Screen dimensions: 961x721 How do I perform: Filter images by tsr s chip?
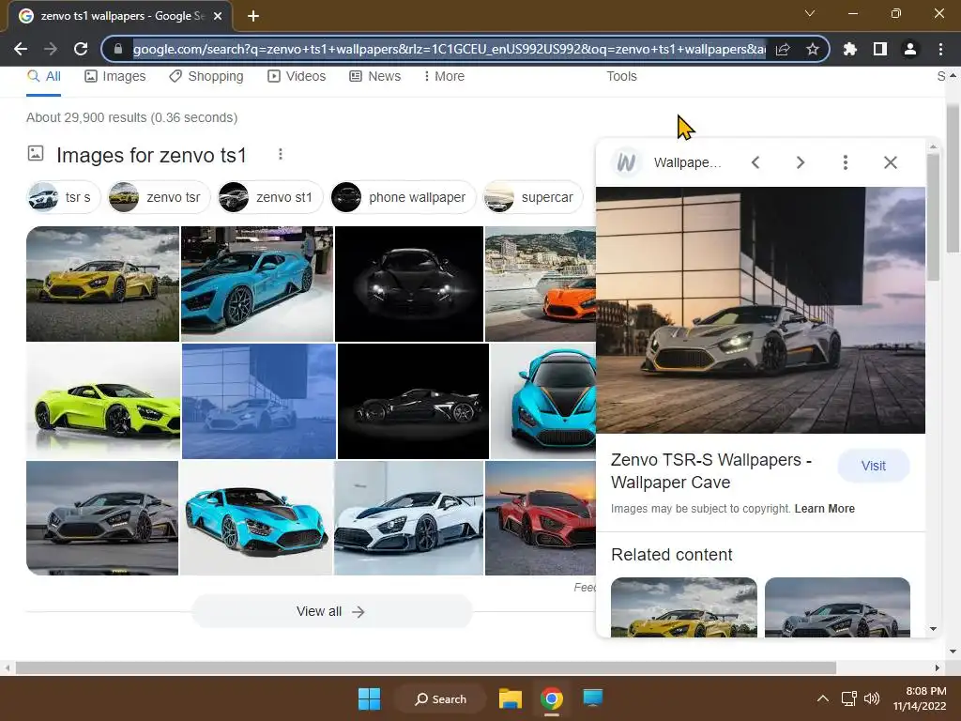63,197
